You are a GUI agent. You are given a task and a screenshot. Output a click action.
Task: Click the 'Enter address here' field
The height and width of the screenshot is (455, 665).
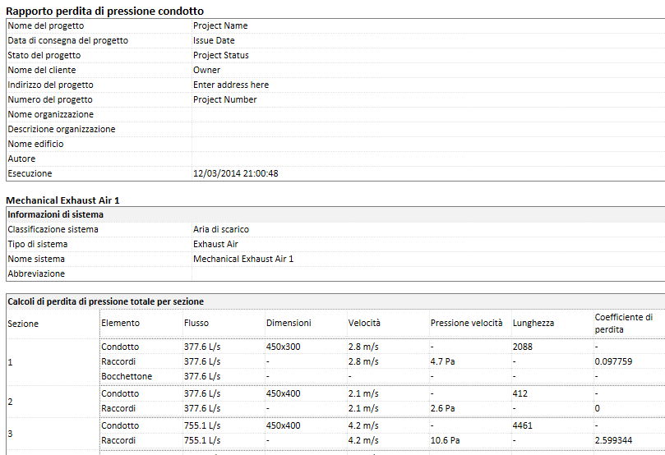pyautogui.click(x=231, y=85)
